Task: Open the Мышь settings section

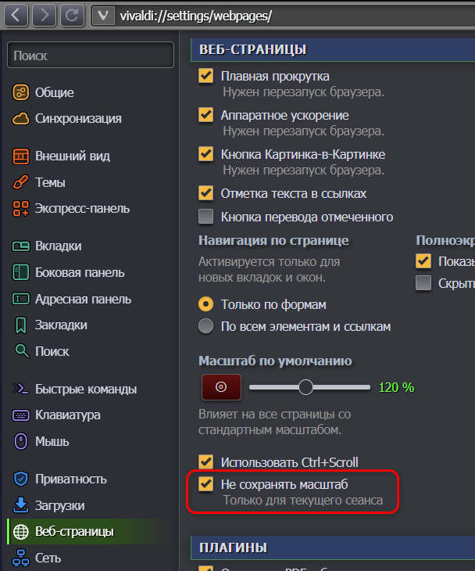Action: click(x=52, y=442)
